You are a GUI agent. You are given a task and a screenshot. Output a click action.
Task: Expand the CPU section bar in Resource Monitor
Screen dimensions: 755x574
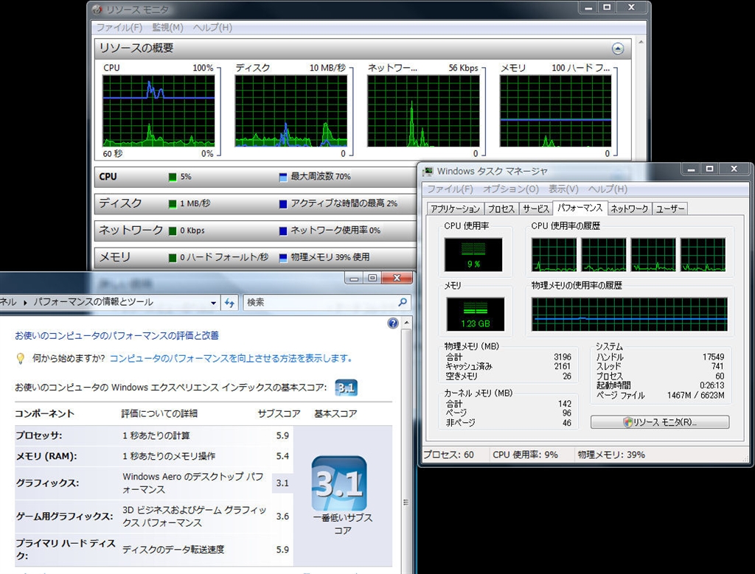coord(256,177)
